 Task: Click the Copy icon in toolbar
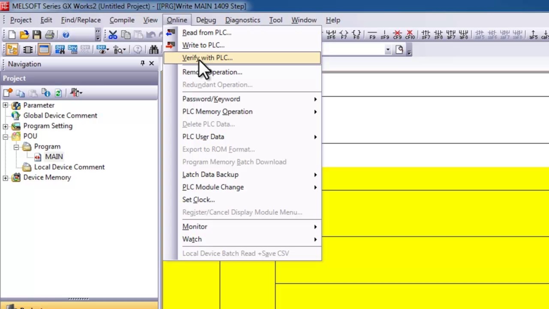[x=126, y=35]
